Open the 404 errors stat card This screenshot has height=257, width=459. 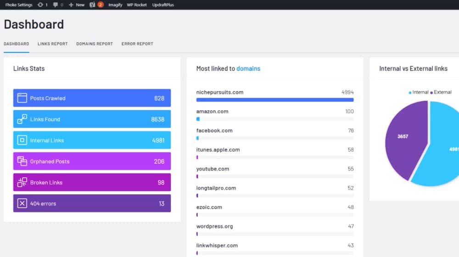[x=92, y=203]
